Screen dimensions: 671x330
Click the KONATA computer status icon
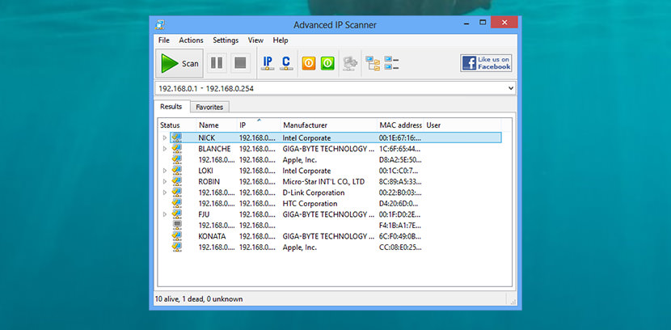pos(177,236)
